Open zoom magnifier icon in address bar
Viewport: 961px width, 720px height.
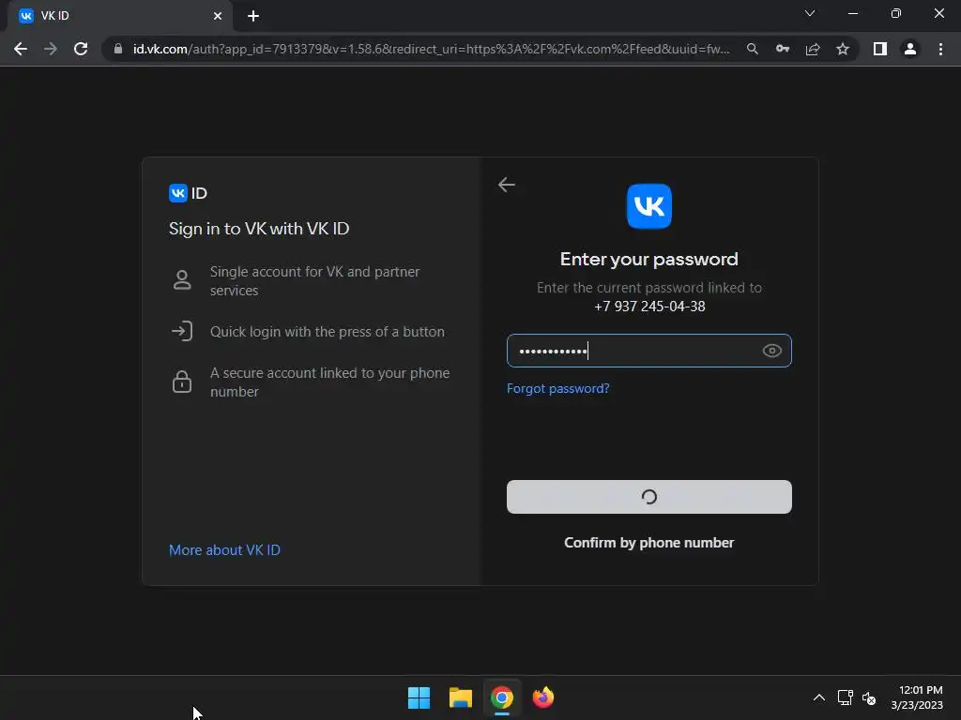click(753, 49)
